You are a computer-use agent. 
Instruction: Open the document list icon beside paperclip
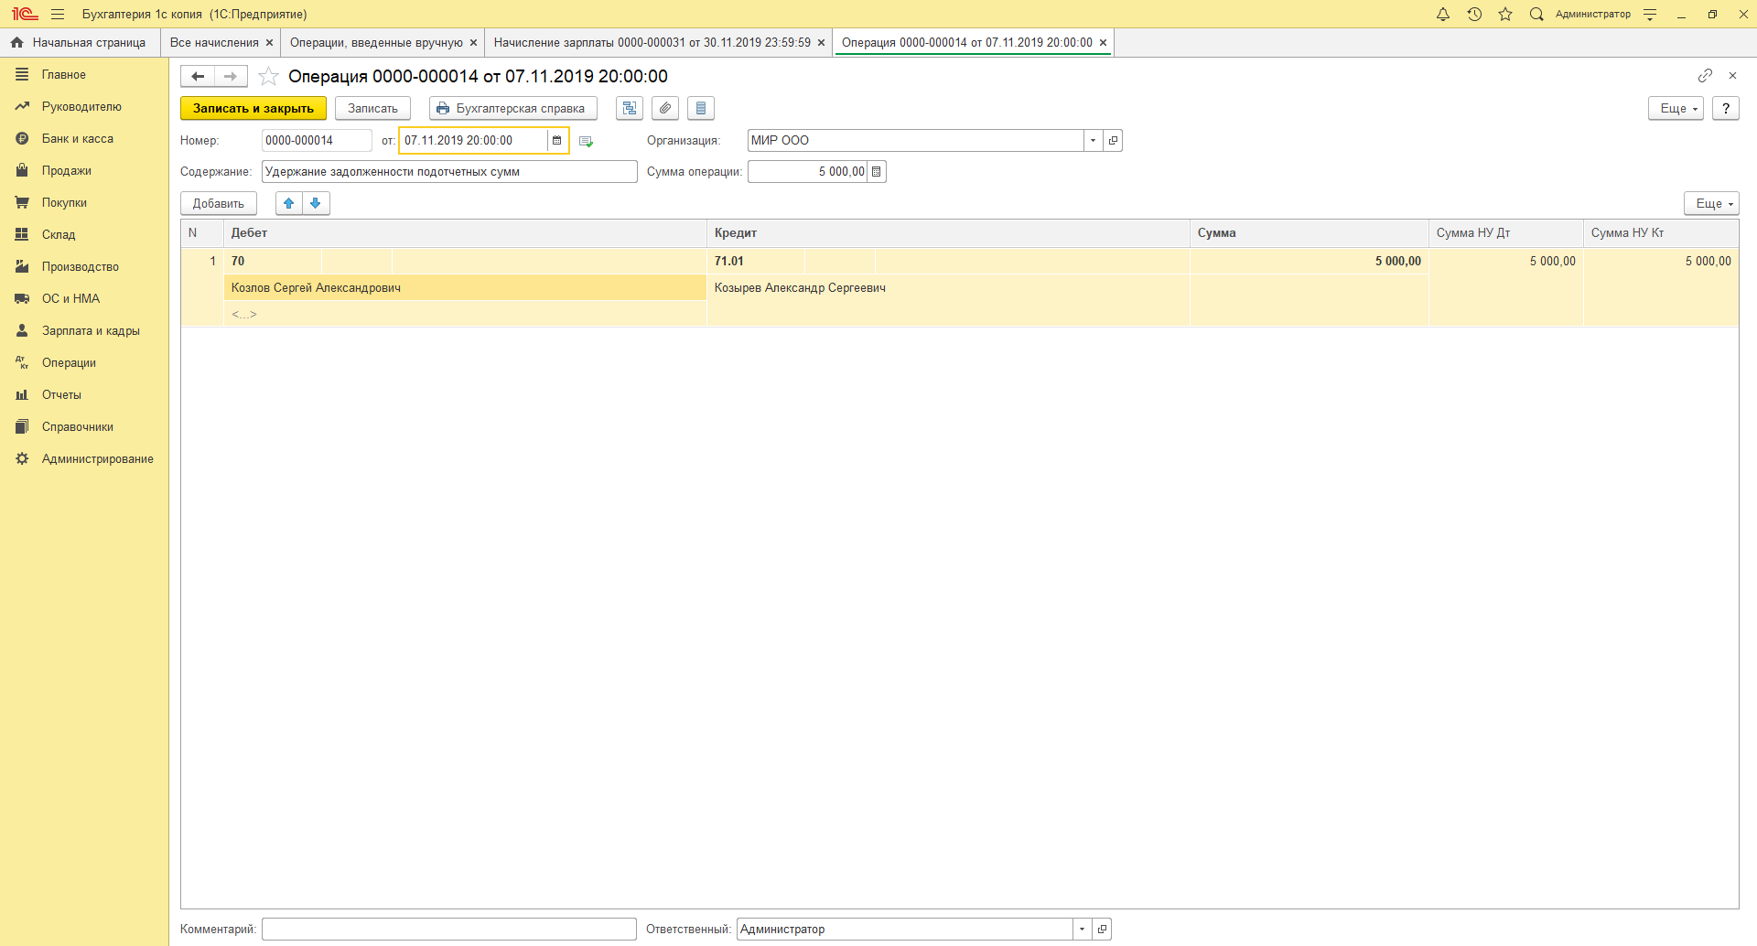coord(701,108)
